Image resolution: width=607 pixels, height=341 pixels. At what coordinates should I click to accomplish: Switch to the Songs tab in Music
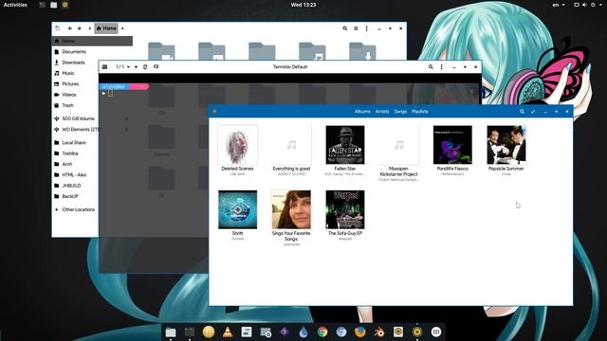(400, 112)
